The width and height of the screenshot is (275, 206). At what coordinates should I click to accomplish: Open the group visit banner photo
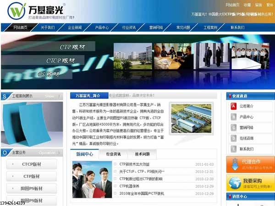pyautogui.click(x=250, y=56)
